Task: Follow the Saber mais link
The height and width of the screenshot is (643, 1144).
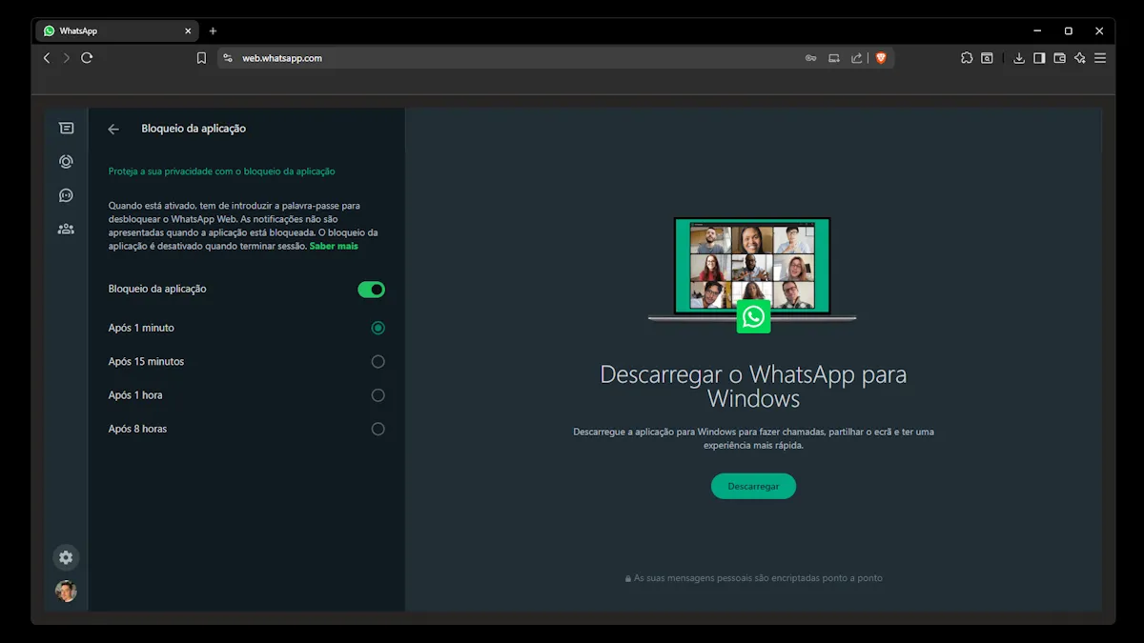Action: (x=334, y=246)
